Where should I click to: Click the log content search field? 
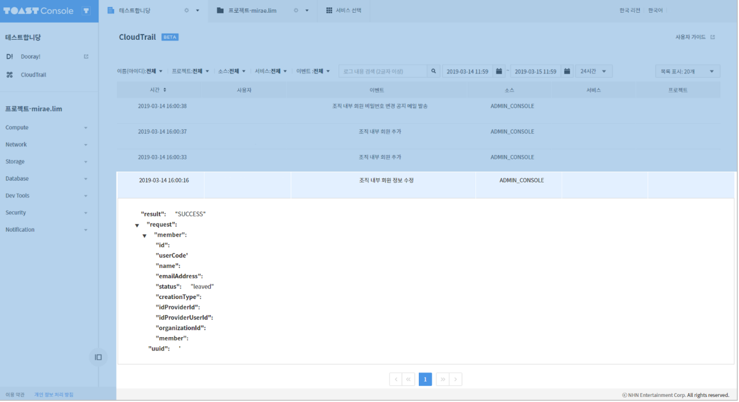383,71
